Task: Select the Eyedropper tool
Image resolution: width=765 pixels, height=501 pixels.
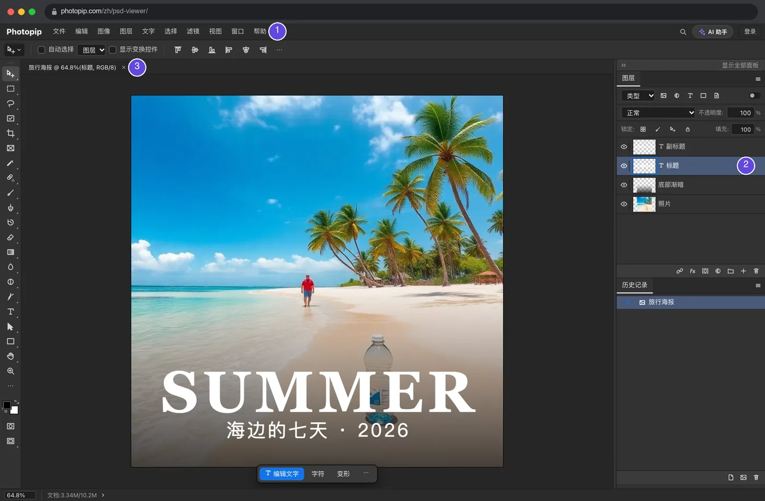Action: click(10, 163)
